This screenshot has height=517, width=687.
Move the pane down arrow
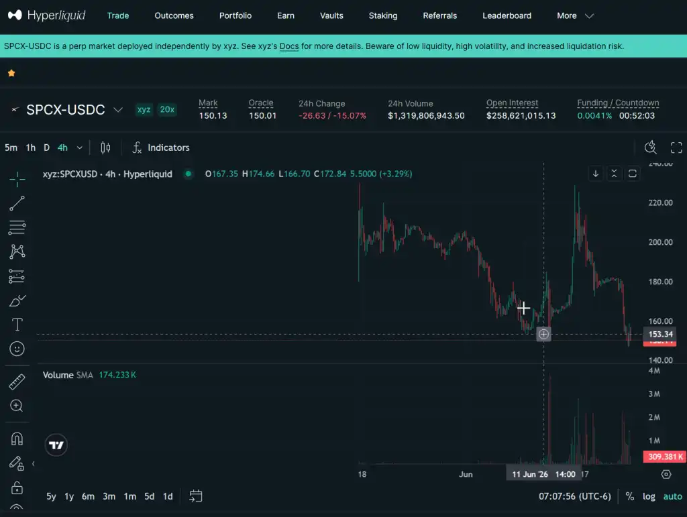click(596, 174)
